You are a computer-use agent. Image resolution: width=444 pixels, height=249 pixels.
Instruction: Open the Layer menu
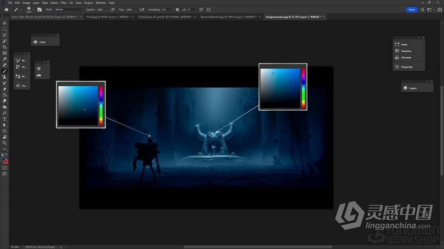[x=36, y=3]
